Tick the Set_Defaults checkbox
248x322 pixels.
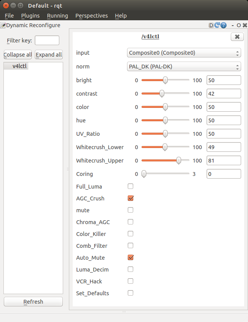pyautogui.click(x=131, y=293)
